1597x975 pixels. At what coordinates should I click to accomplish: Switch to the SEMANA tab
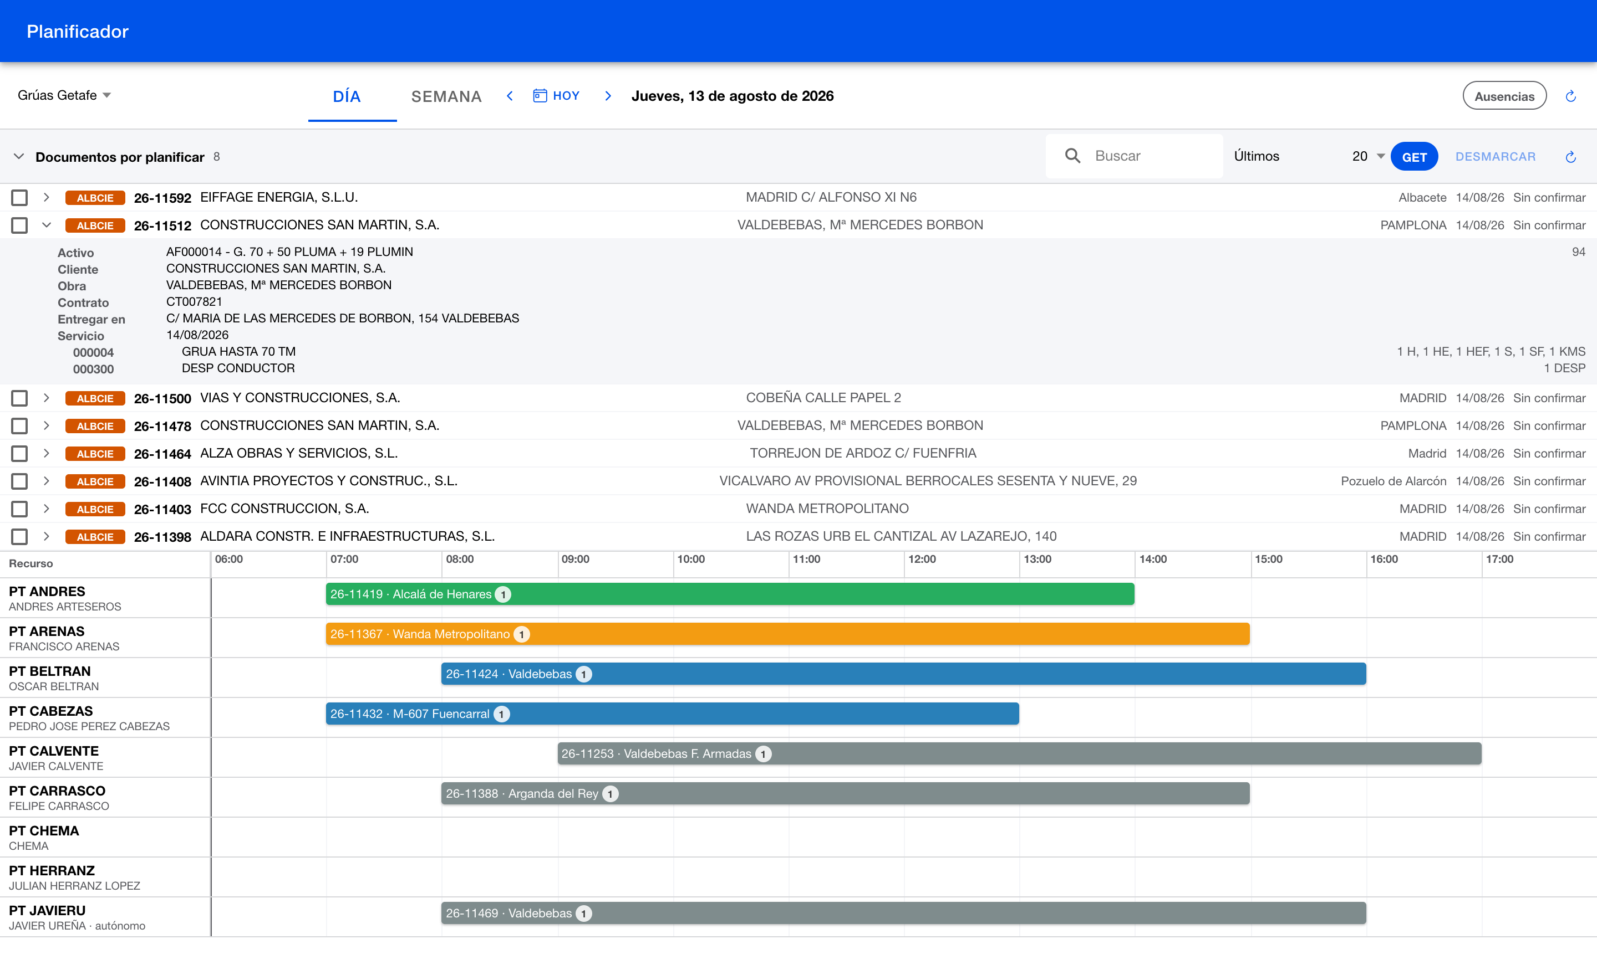[446, 96]
